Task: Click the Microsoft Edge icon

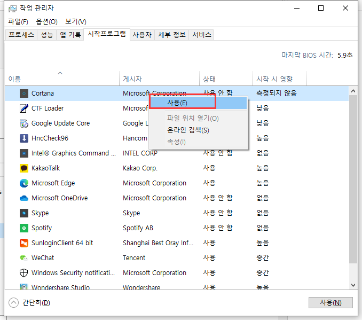Action: 24,183
